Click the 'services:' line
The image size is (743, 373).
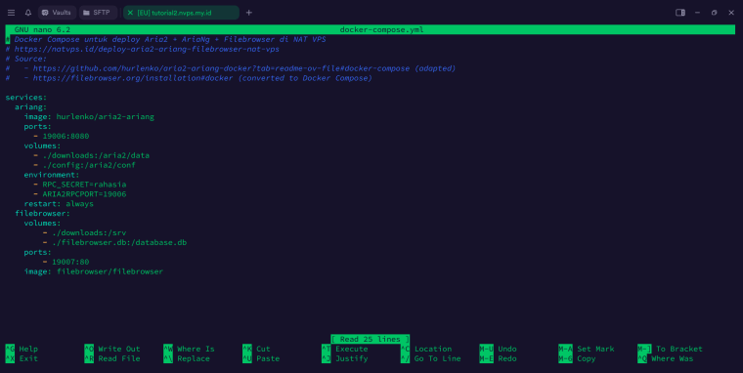tap(26, 98)
